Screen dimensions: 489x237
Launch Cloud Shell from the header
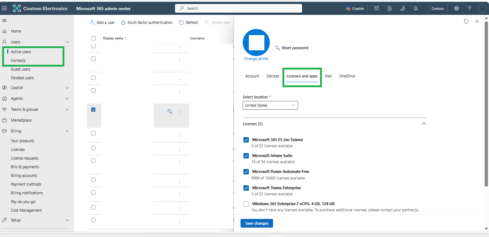tap(377, 8)
